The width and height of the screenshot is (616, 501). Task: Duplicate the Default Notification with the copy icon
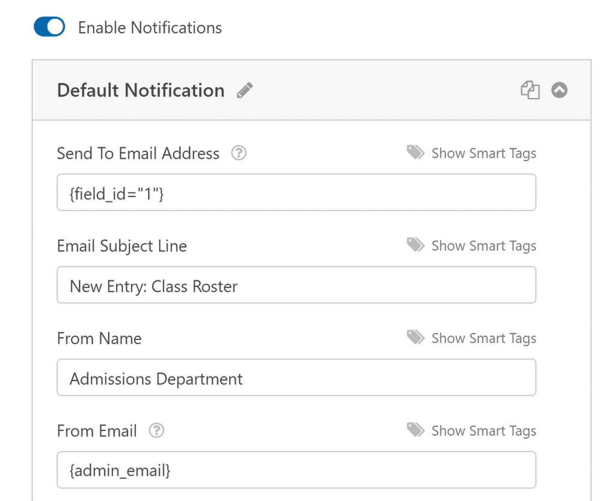tap(530, 90)
